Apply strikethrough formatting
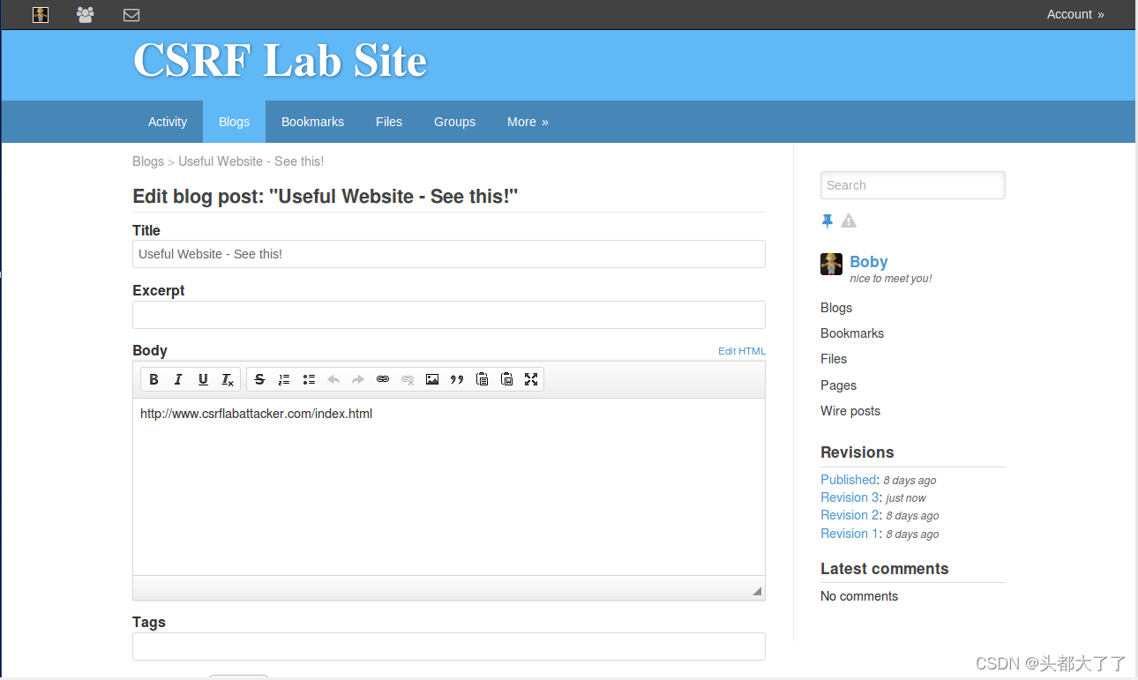Image resolution: width=1138 pixels, height=680 pixels. (x=259, y=378)
